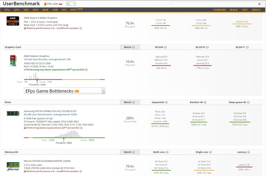Click the 441% 1,959 MB/s sequential result
Image resolution: width=266 pixels, height=176 pixels.
click(160, 126)
